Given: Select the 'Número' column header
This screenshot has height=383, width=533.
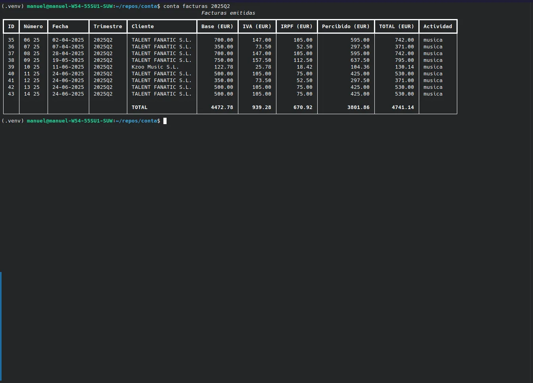Looking at the screenshot, I should [33, 27].
